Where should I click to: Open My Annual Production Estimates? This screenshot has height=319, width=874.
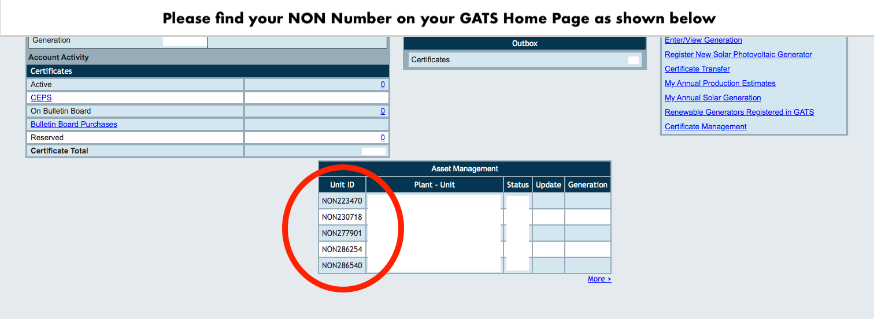(720, 83)
